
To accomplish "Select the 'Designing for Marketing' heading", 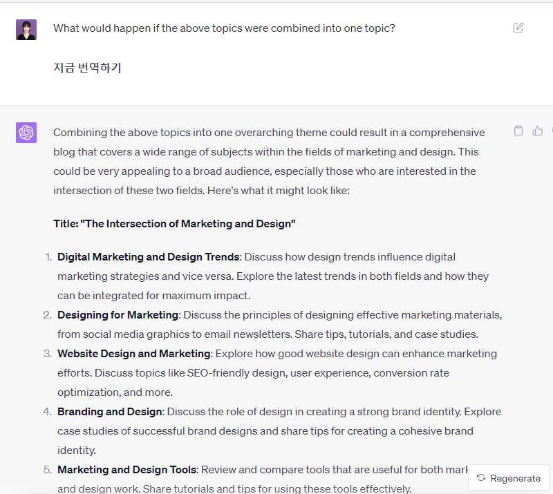I will (x=118, y=315).
